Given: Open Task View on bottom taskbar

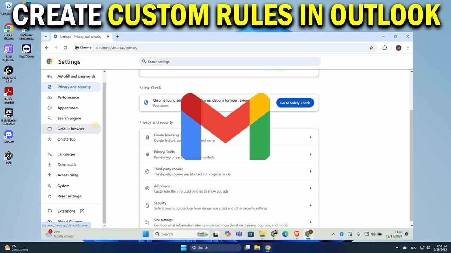Looking at the screenshot, I should click(x=247, y=247).
